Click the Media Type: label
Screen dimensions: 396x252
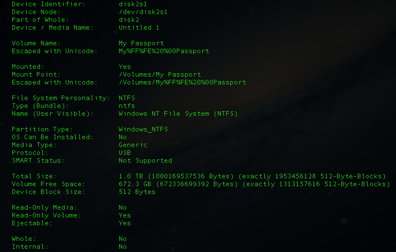point(34,145)
